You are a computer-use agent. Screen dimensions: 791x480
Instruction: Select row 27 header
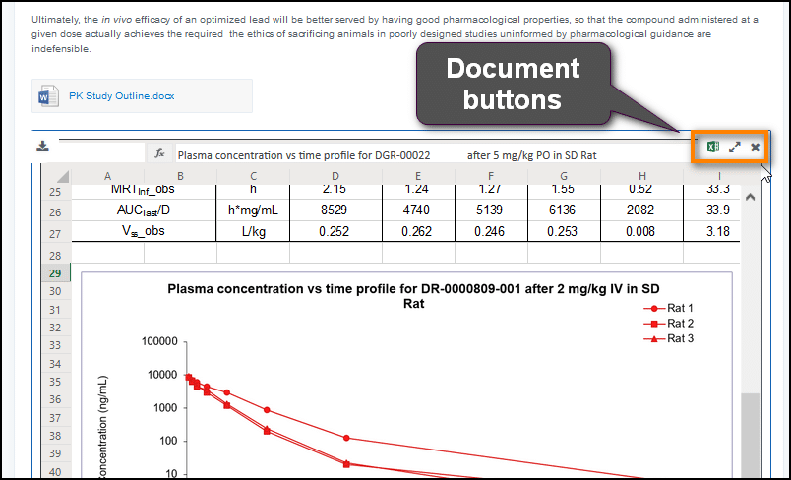click(55, 234)
